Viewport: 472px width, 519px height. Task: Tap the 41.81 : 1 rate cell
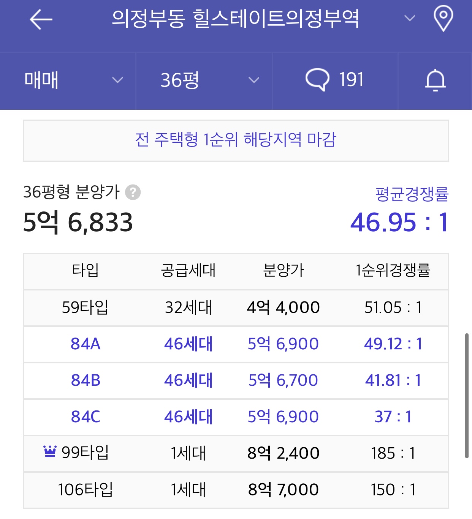point(393,380)
